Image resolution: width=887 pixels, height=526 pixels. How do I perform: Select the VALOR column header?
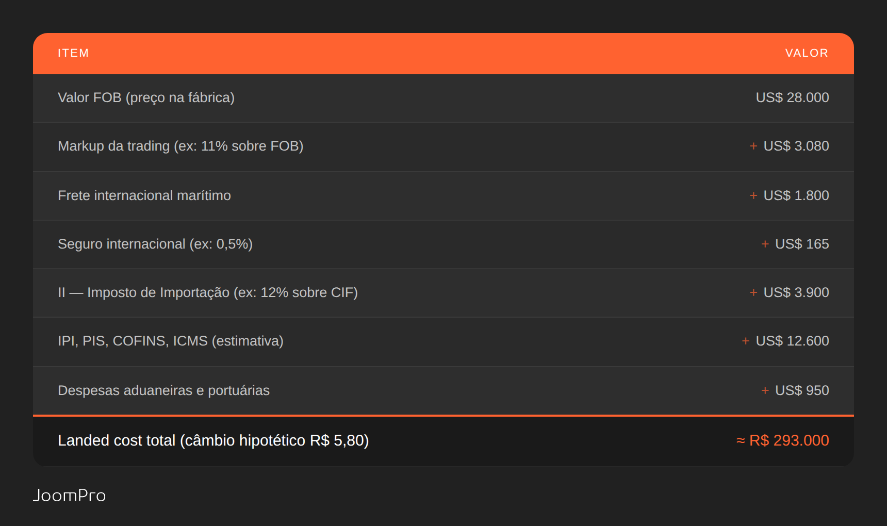coord(807,53)
